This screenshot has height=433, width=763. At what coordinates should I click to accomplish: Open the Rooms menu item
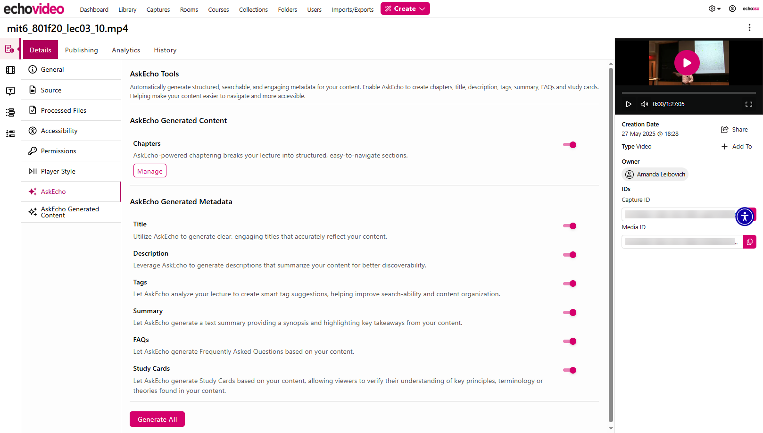click(189, 9)
